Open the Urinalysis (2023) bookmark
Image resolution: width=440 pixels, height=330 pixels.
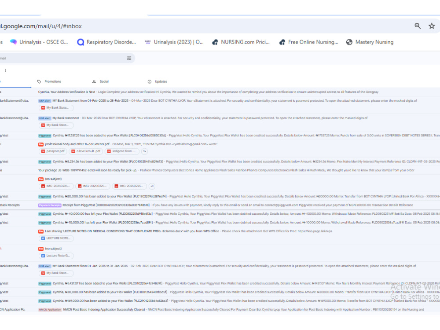click(174, 42)
